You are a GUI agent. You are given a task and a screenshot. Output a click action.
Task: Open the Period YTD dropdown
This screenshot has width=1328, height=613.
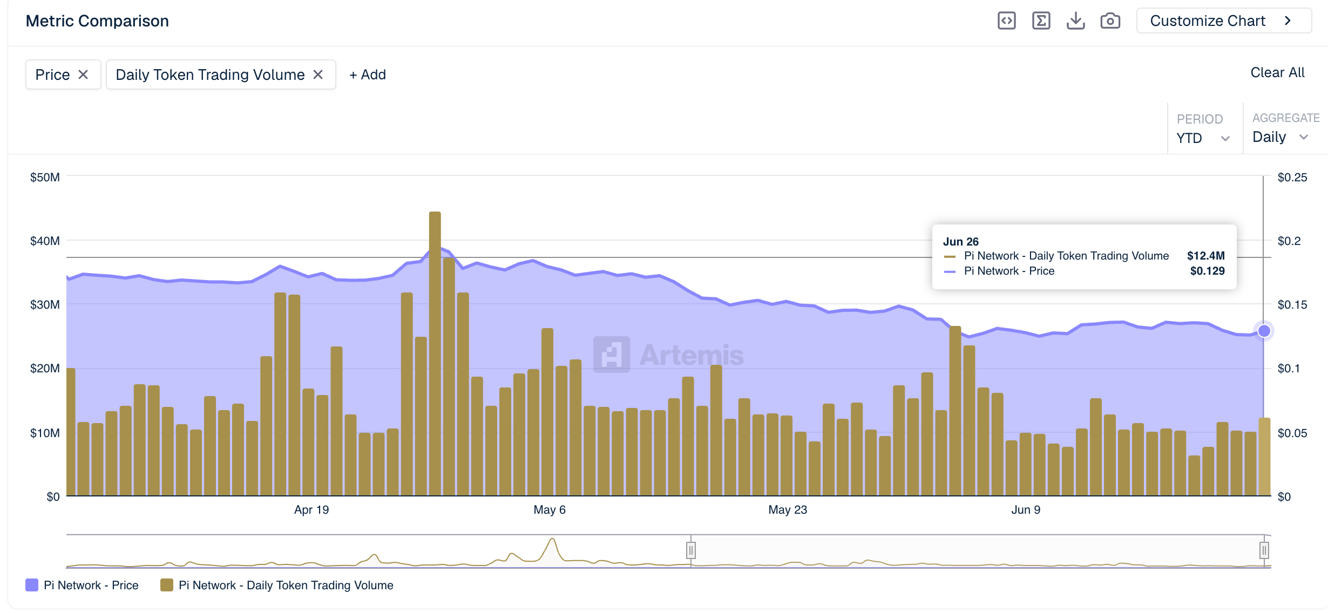pos(1203,138)
